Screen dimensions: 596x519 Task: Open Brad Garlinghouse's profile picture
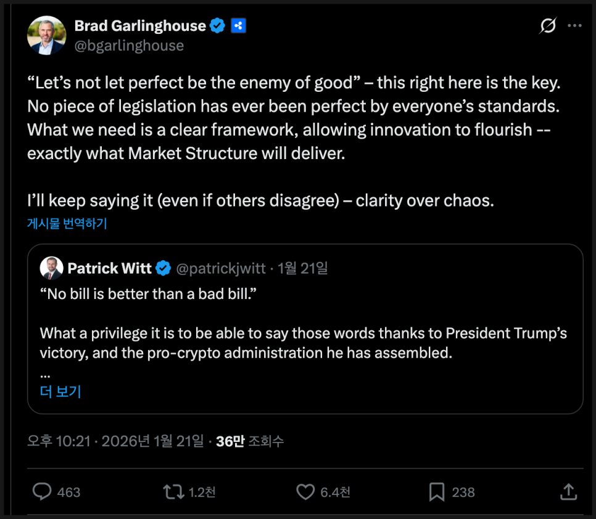pos(46,35)
